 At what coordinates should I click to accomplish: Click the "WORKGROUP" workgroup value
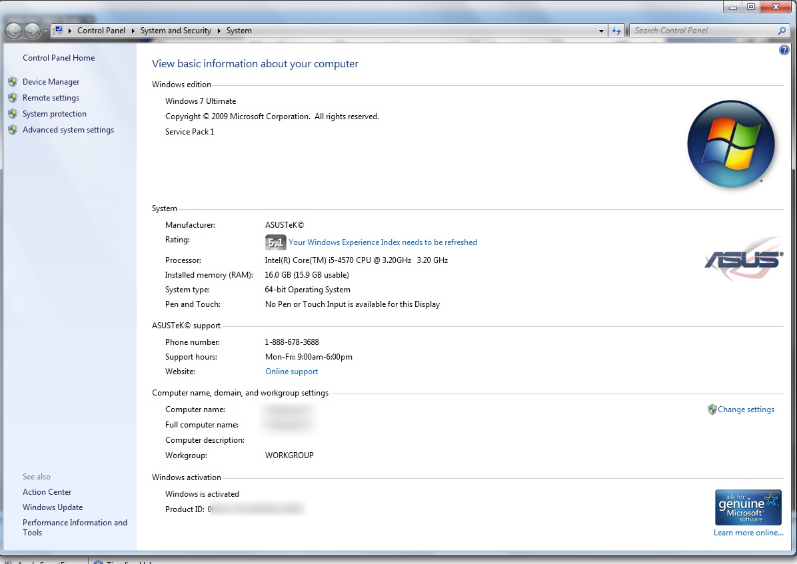[x=289, y=455]
